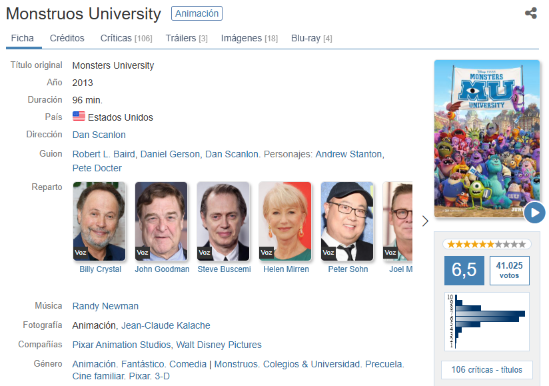Switch to the Créditos tab
The width and height of the screenshot is (549, 386).
click(67, 38)
